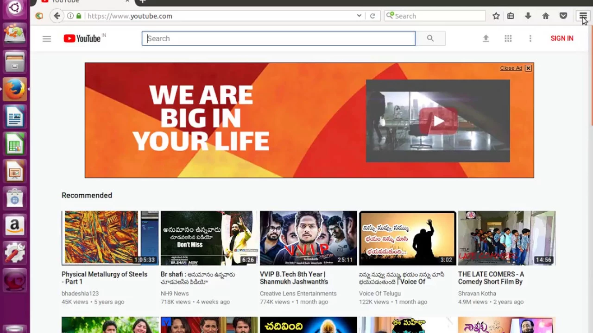Click the YouTube search magnifier button

coord(430,38)
